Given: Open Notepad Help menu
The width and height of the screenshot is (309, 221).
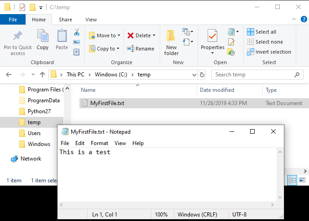Looking at the screenshot, I should click(x=138, y=143).
